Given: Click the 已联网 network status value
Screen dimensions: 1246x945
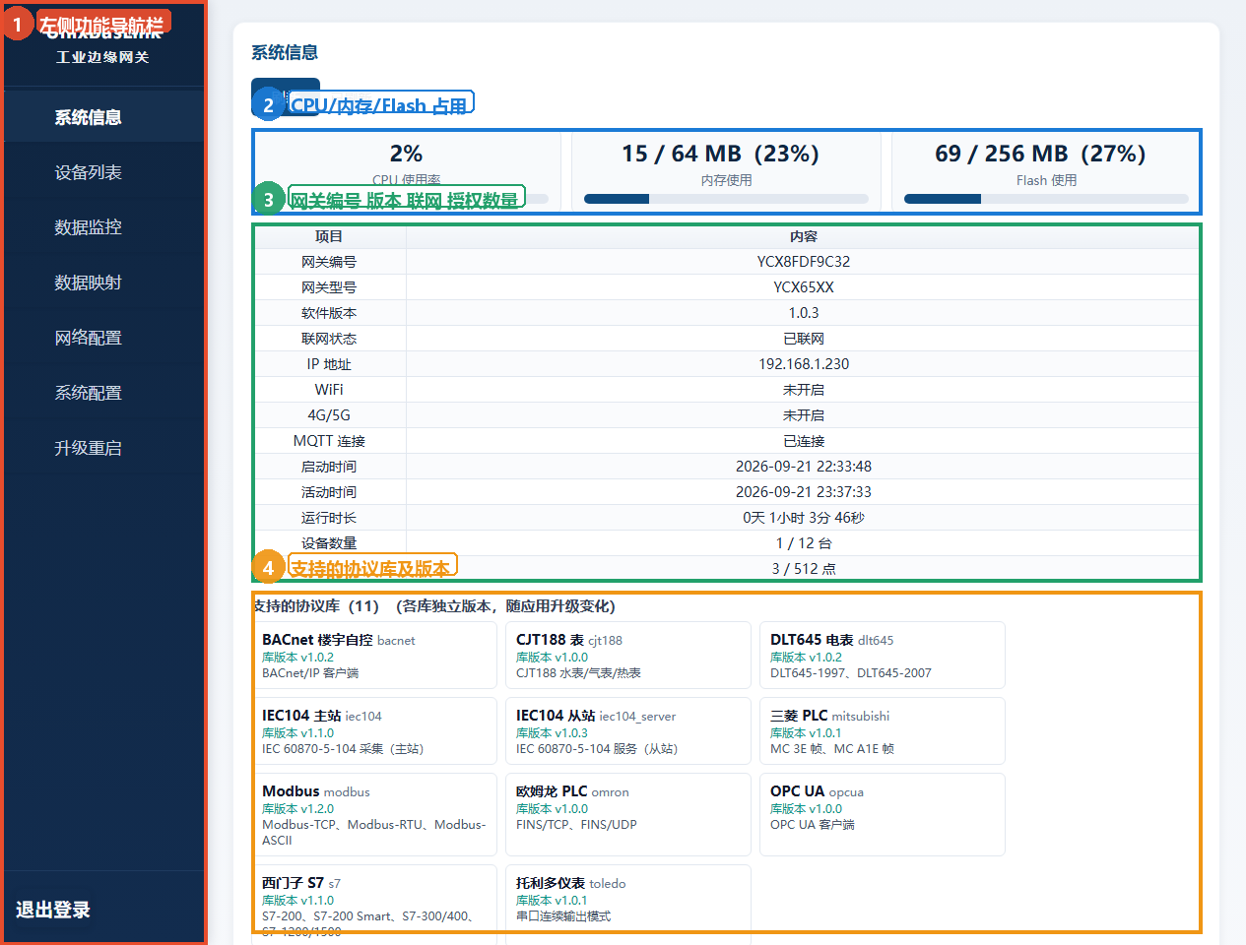Looking at the screenshot, I should 804,339.
